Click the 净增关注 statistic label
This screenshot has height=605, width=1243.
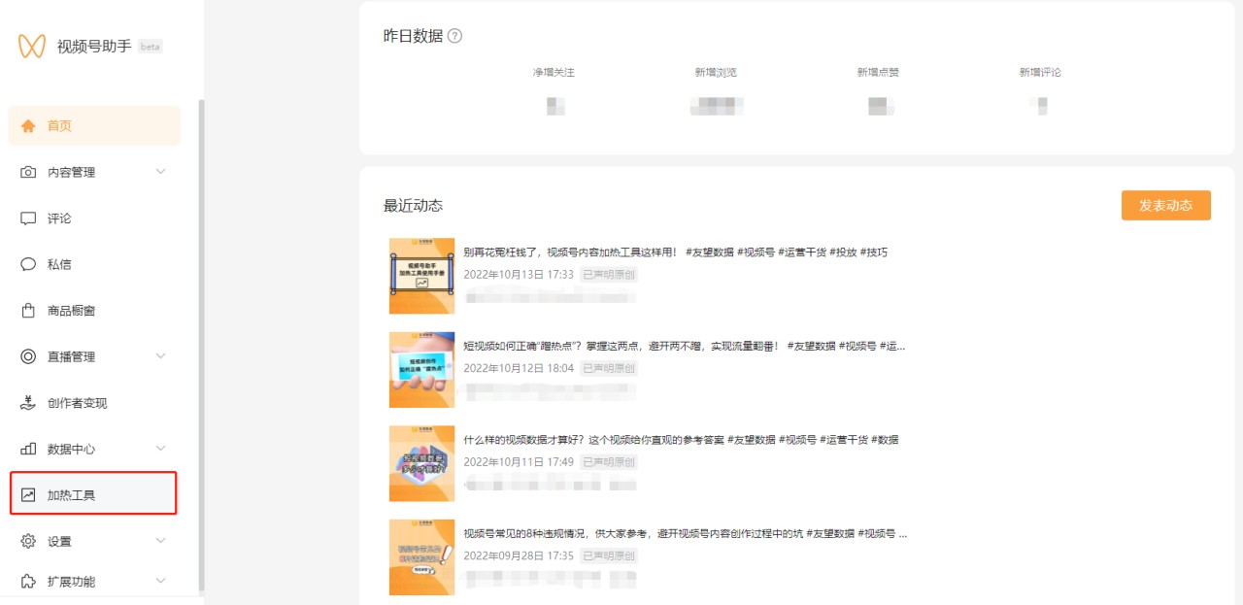click(x=554, y=73)
